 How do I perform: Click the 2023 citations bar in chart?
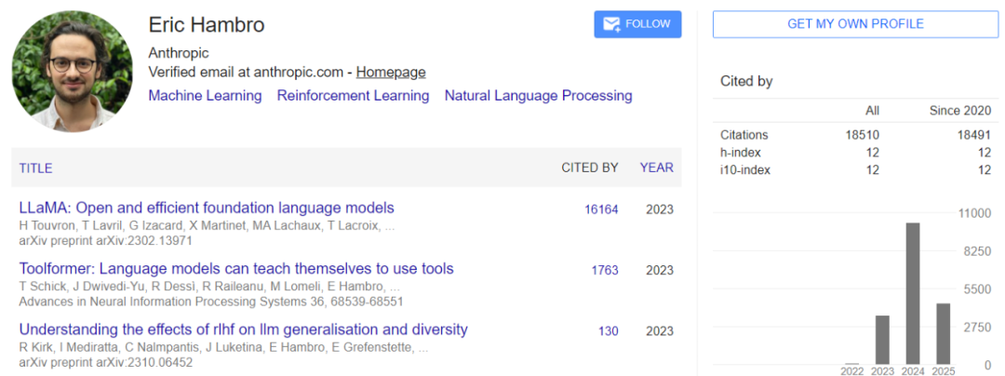pos(882,340)
